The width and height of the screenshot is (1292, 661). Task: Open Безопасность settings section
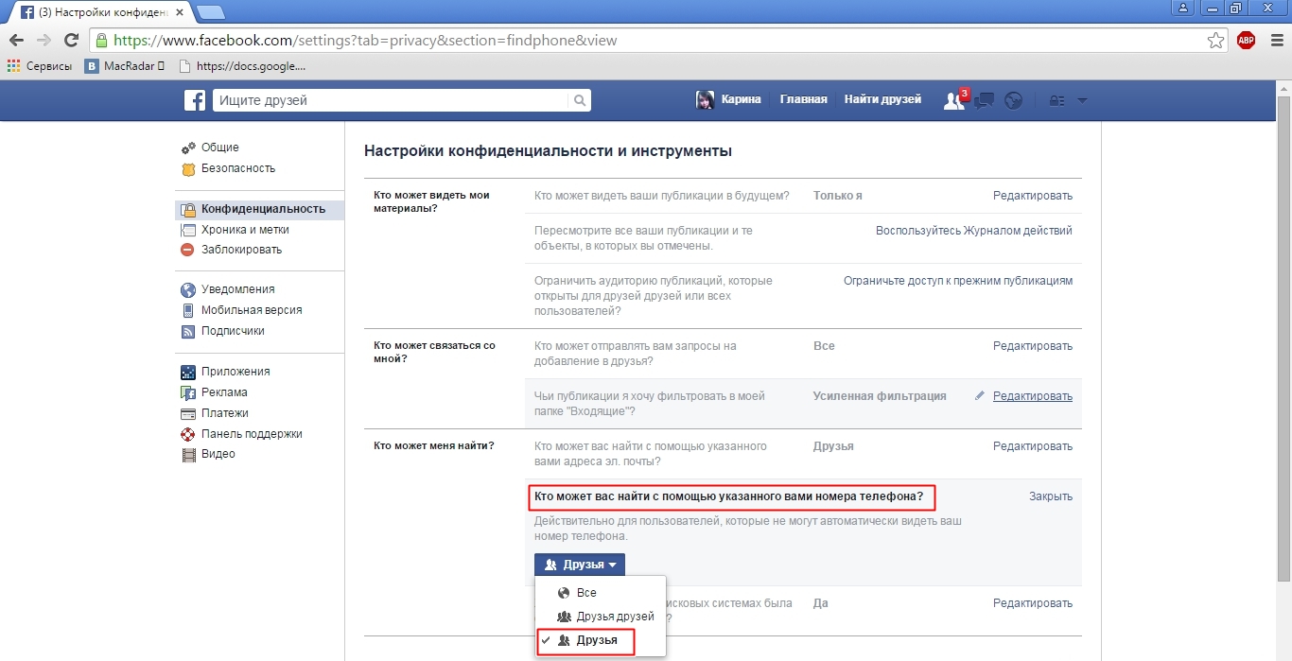[x=238, y=168]
